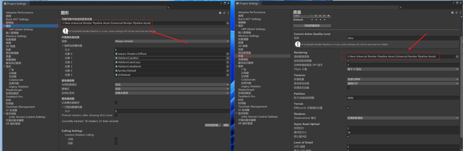Click gear icon on right Project Settings tab

pos(237,3)
